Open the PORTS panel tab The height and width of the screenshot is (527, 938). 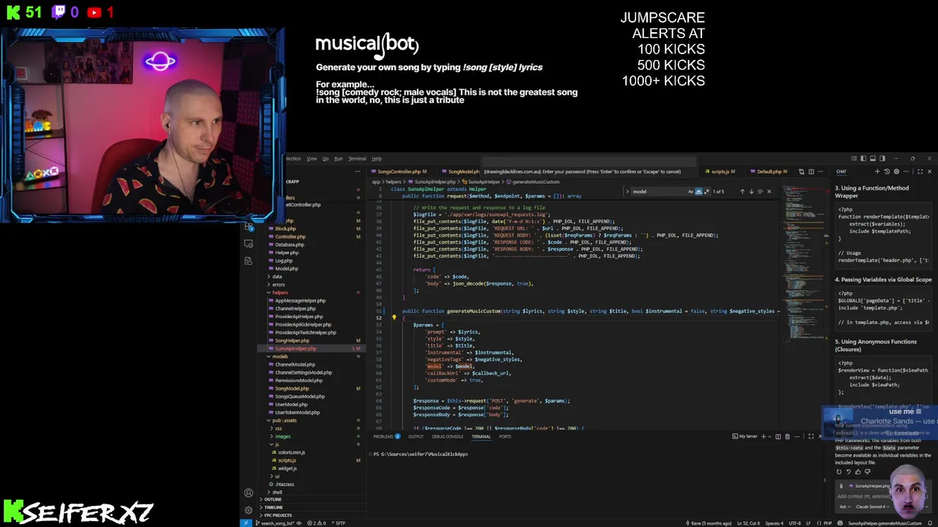pyautogui.click(x=505, y=437)
